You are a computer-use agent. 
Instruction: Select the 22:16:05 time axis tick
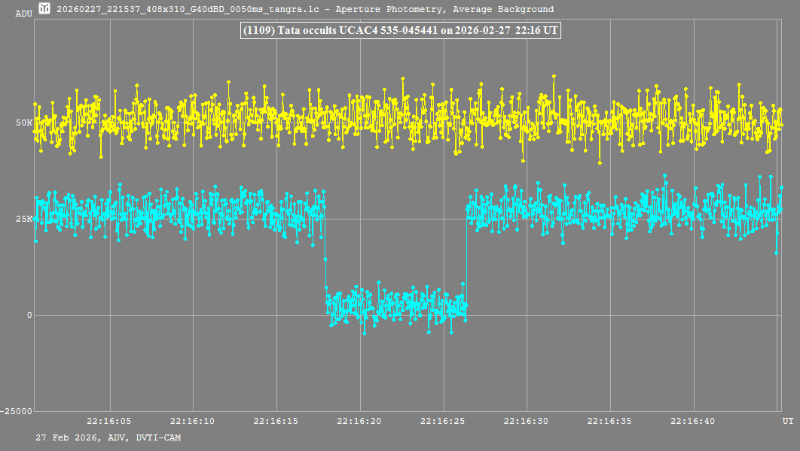pos(109,422)
